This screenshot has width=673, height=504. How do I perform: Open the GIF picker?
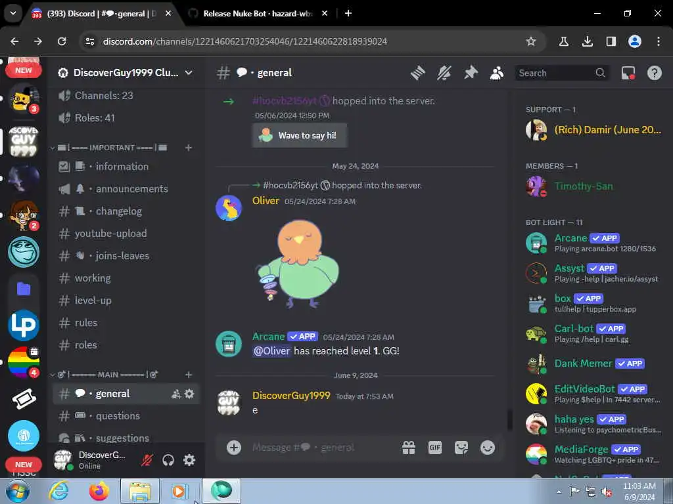435,448
